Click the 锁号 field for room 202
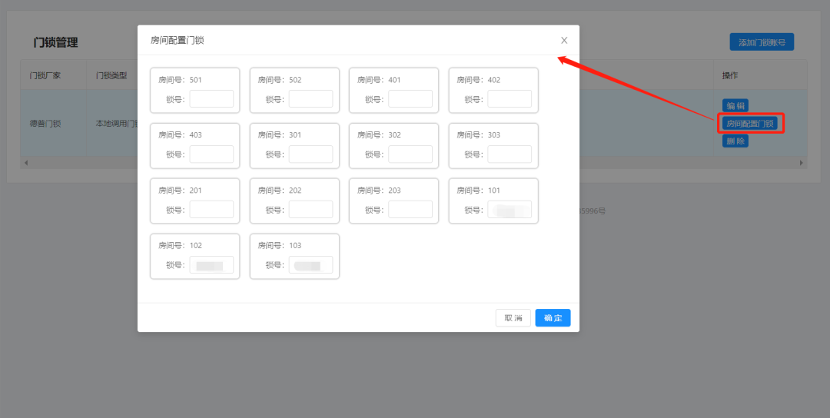The height and width of the screenshot is (418, 830). [310, 210]
